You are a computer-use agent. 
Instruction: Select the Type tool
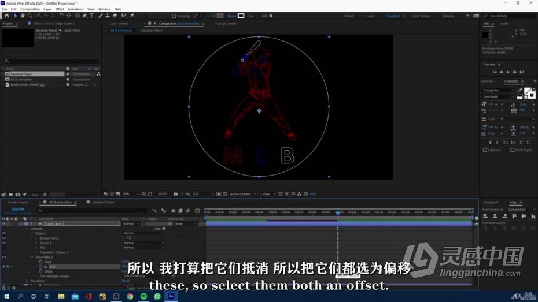click(x=91, y=16)
